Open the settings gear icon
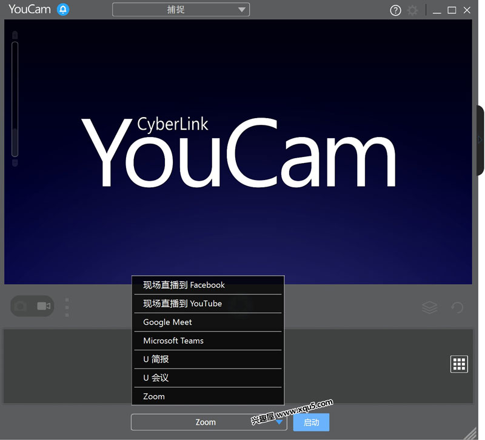 [x=412, y=10]
